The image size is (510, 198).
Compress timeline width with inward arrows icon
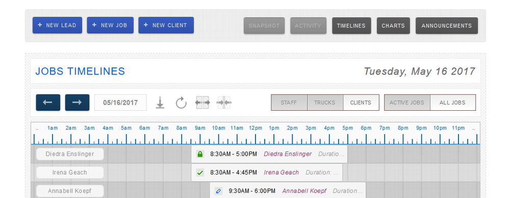[x=224, y=103]
